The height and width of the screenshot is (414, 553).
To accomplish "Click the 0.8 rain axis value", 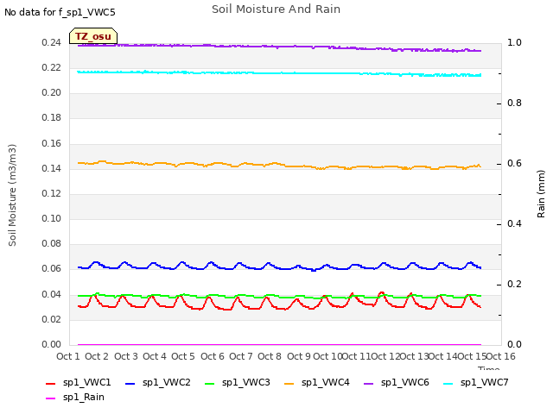I will click(x=514, y=103).
